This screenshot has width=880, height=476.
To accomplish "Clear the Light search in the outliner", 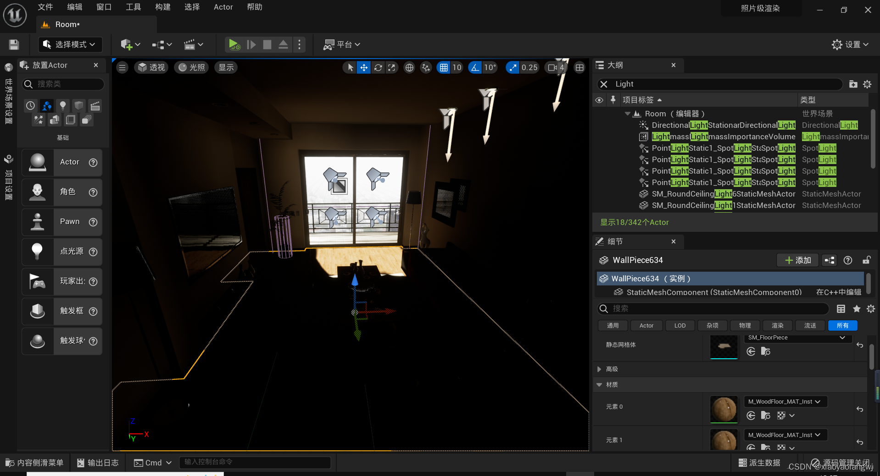I will pyautogui.click(x=604, y=84).
